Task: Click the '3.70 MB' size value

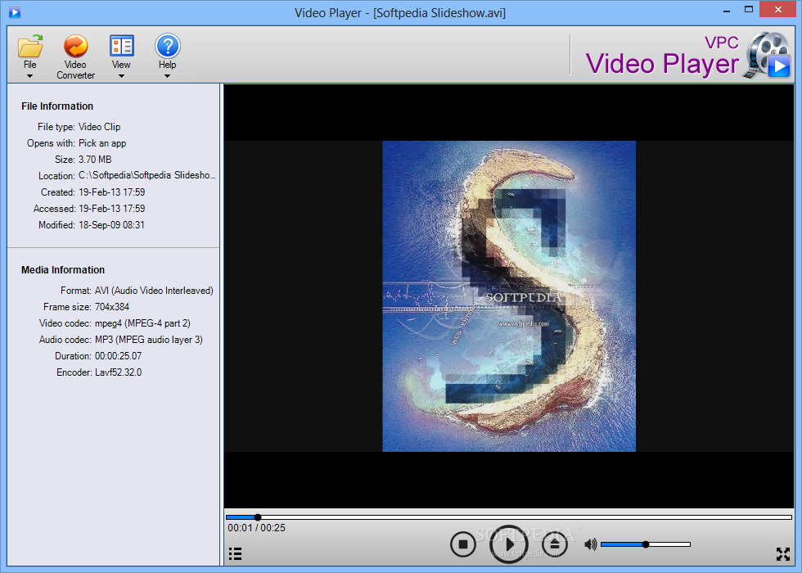Action: point(95,160)
